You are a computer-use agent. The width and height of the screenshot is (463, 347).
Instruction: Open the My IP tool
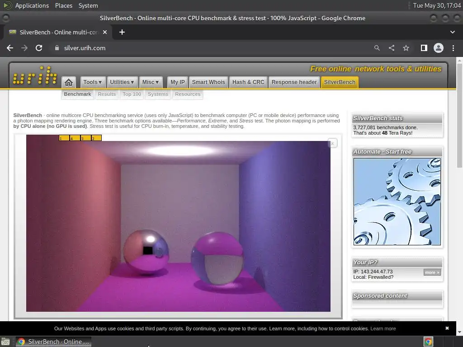177,82
